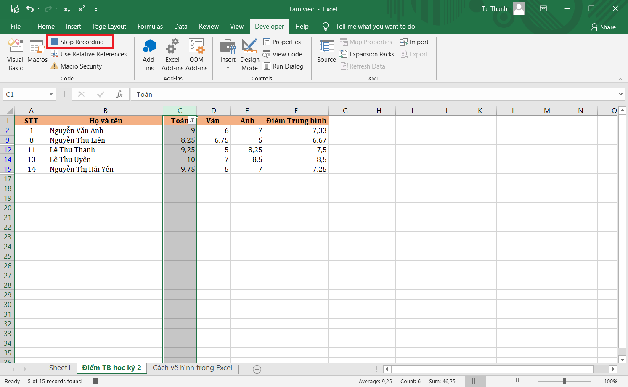The image size is (628, 387).
Task: Toggle Use Relative References
Action: 89,54
